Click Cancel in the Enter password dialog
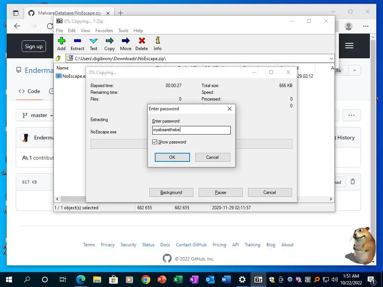383x287 pixels. point(212,157)
